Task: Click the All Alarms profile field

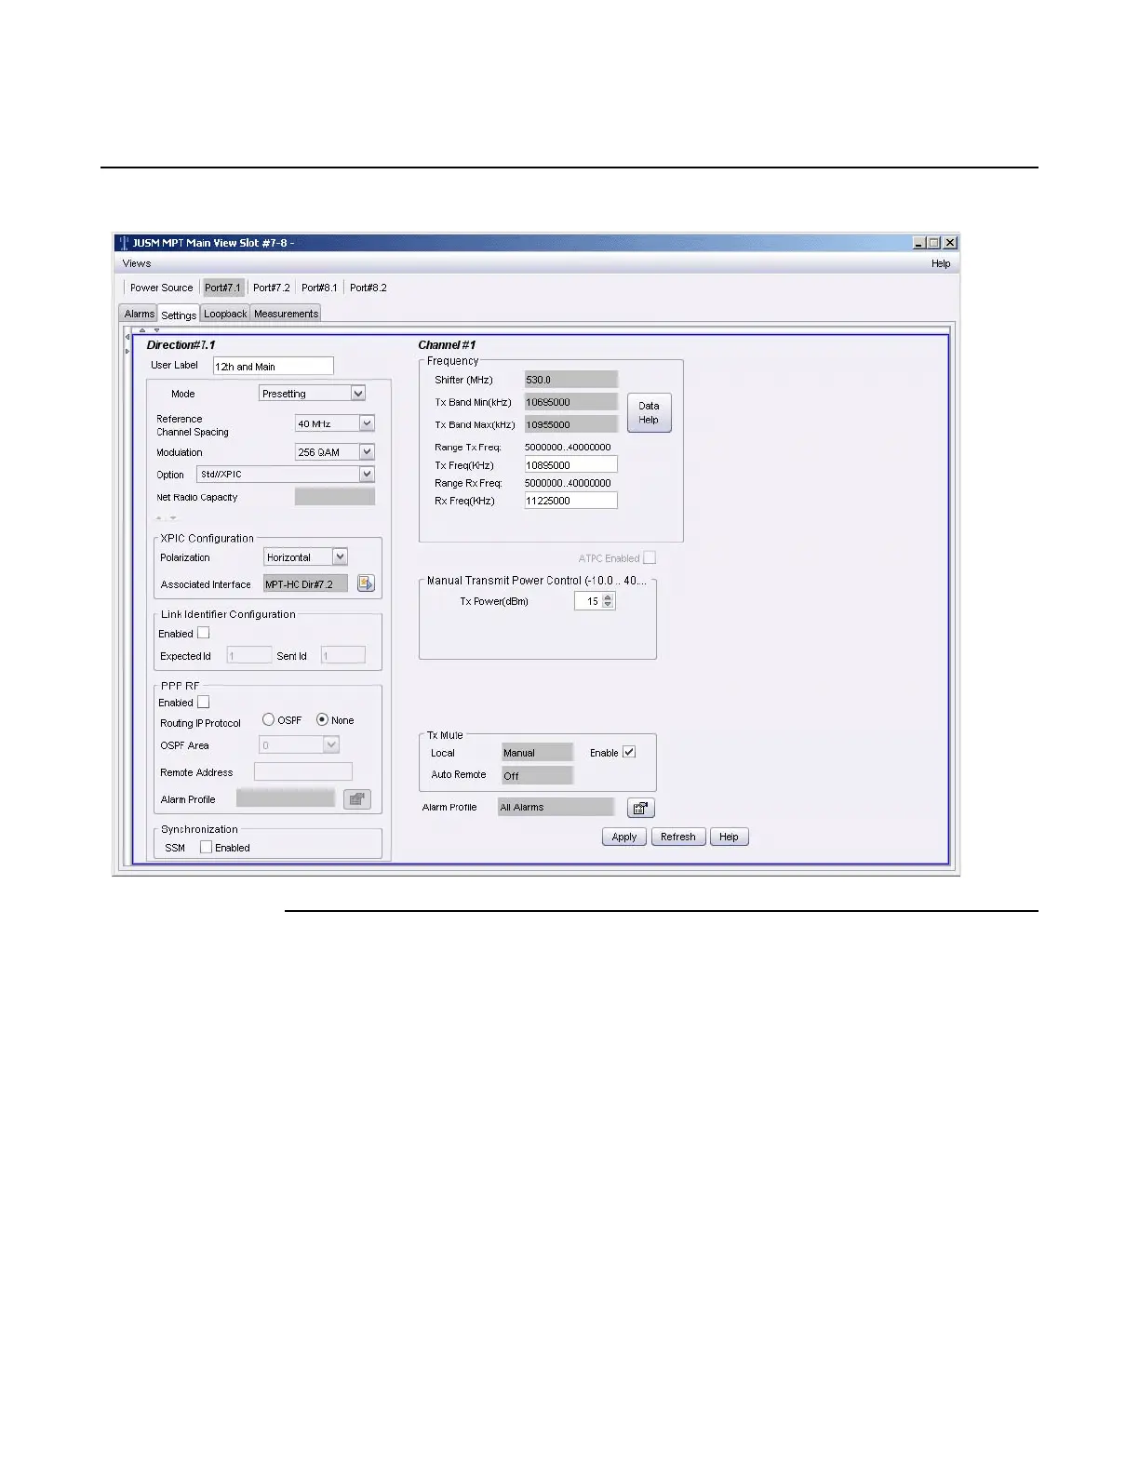Action: [x=556, y=807]
